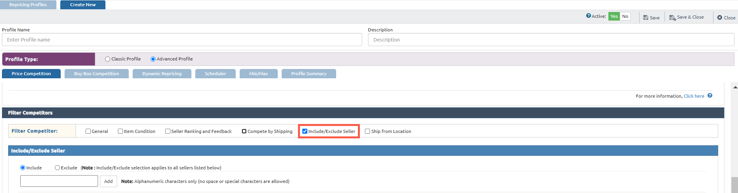Image resolution: width=738 pixels, height=193 pixels.
Task: Click the Enter Profile name field
Action: coord(182,40)
